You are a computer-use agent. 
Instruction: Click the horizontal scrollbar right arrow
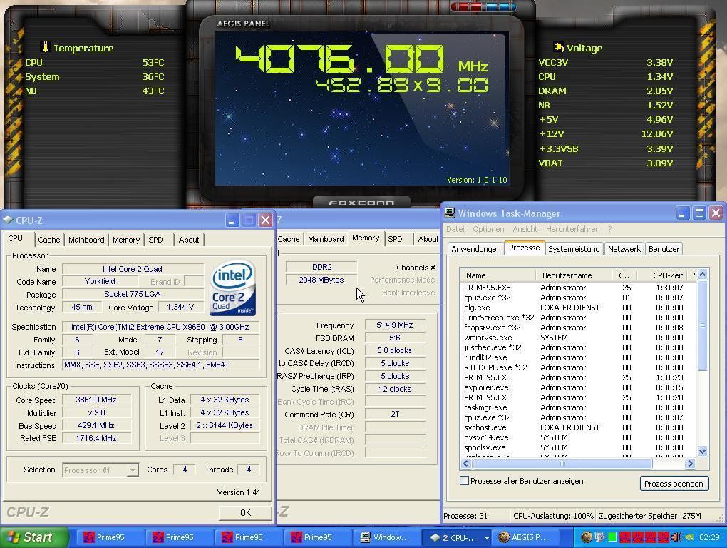(691, 463)
